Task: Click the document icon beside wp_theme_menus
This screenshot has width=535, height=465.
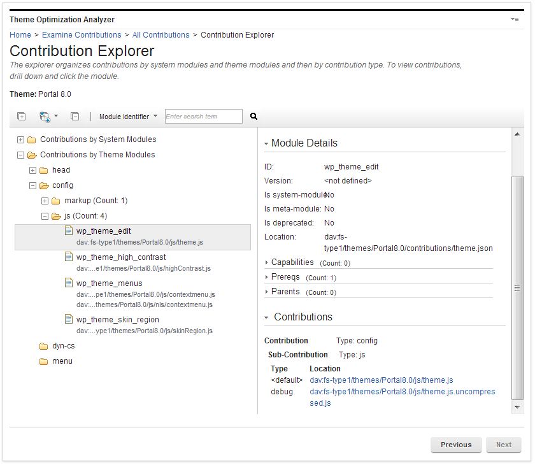Action: (x=69, y=283)
